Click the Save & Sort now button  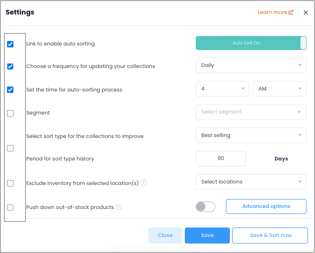click(x=270, y=235)
